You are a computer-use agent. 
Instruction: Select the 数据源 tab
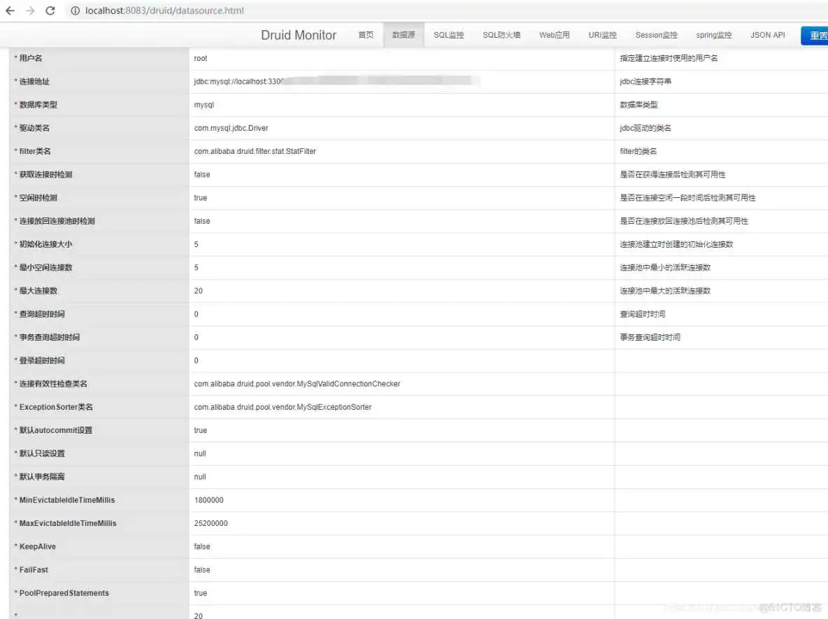(x=404, y=35)
